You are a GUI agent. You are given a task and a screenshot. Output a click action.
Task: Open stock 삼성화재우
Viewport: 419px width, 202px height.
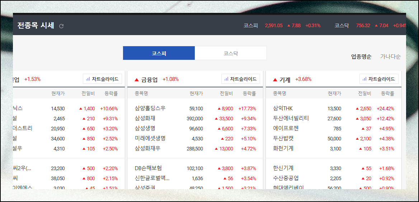coord(148,149)
